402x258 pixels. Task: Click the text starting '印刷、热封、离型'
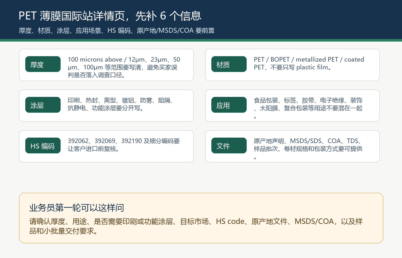tap(121, 104)
